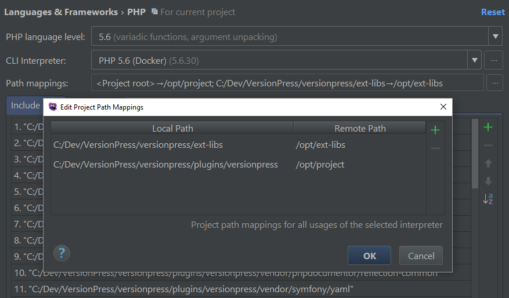Click the Remote Path column header
Viewport: 509px width, 298px height.
(360, 128)
